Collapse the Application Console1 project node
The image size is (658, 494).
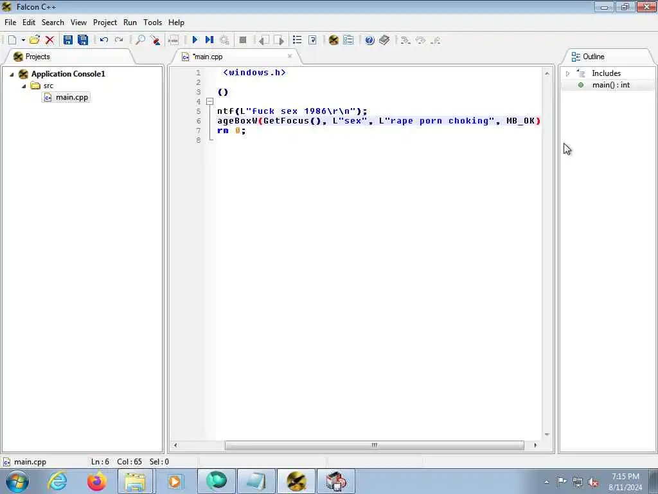12,75
